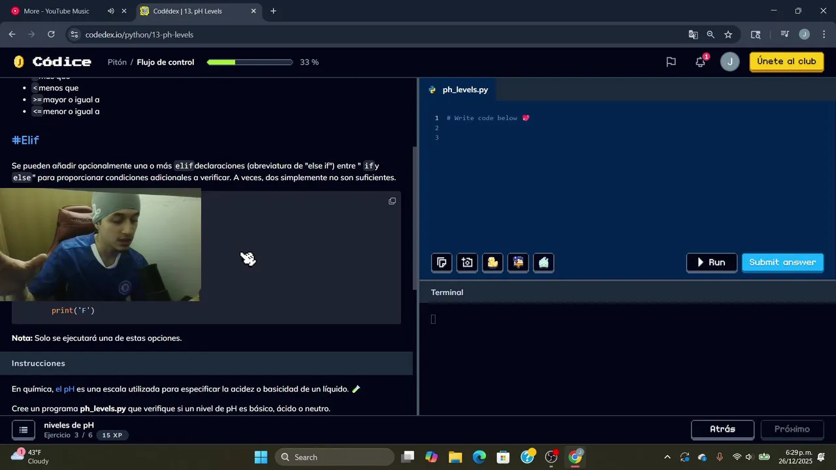Run the code with the Run button
The height and width of the screenshot is (470, 836).
pyautogui.click(x=711, y=262)
